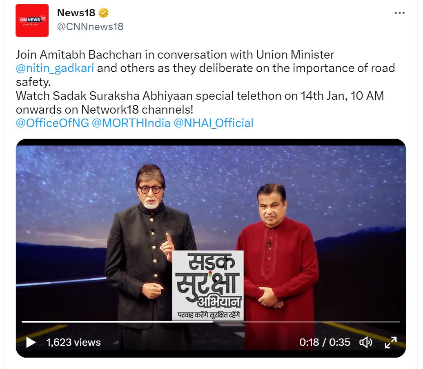The width and height of the screenshot is (423, 369).
Task: Open the @NHAI_Official profile link
Action: [214, 123]
